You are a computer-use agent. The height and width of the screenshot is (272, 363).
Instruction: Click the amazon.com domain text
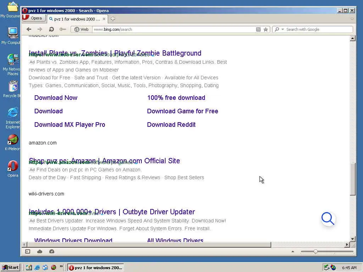tap(43, 143)
